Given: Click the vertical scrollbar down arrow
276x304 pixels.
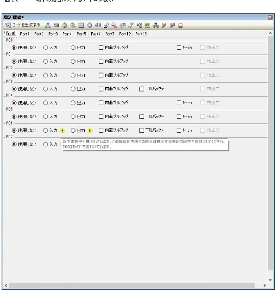Looking at the screenshot, I should pyautogui.click(x=270, y=279).
